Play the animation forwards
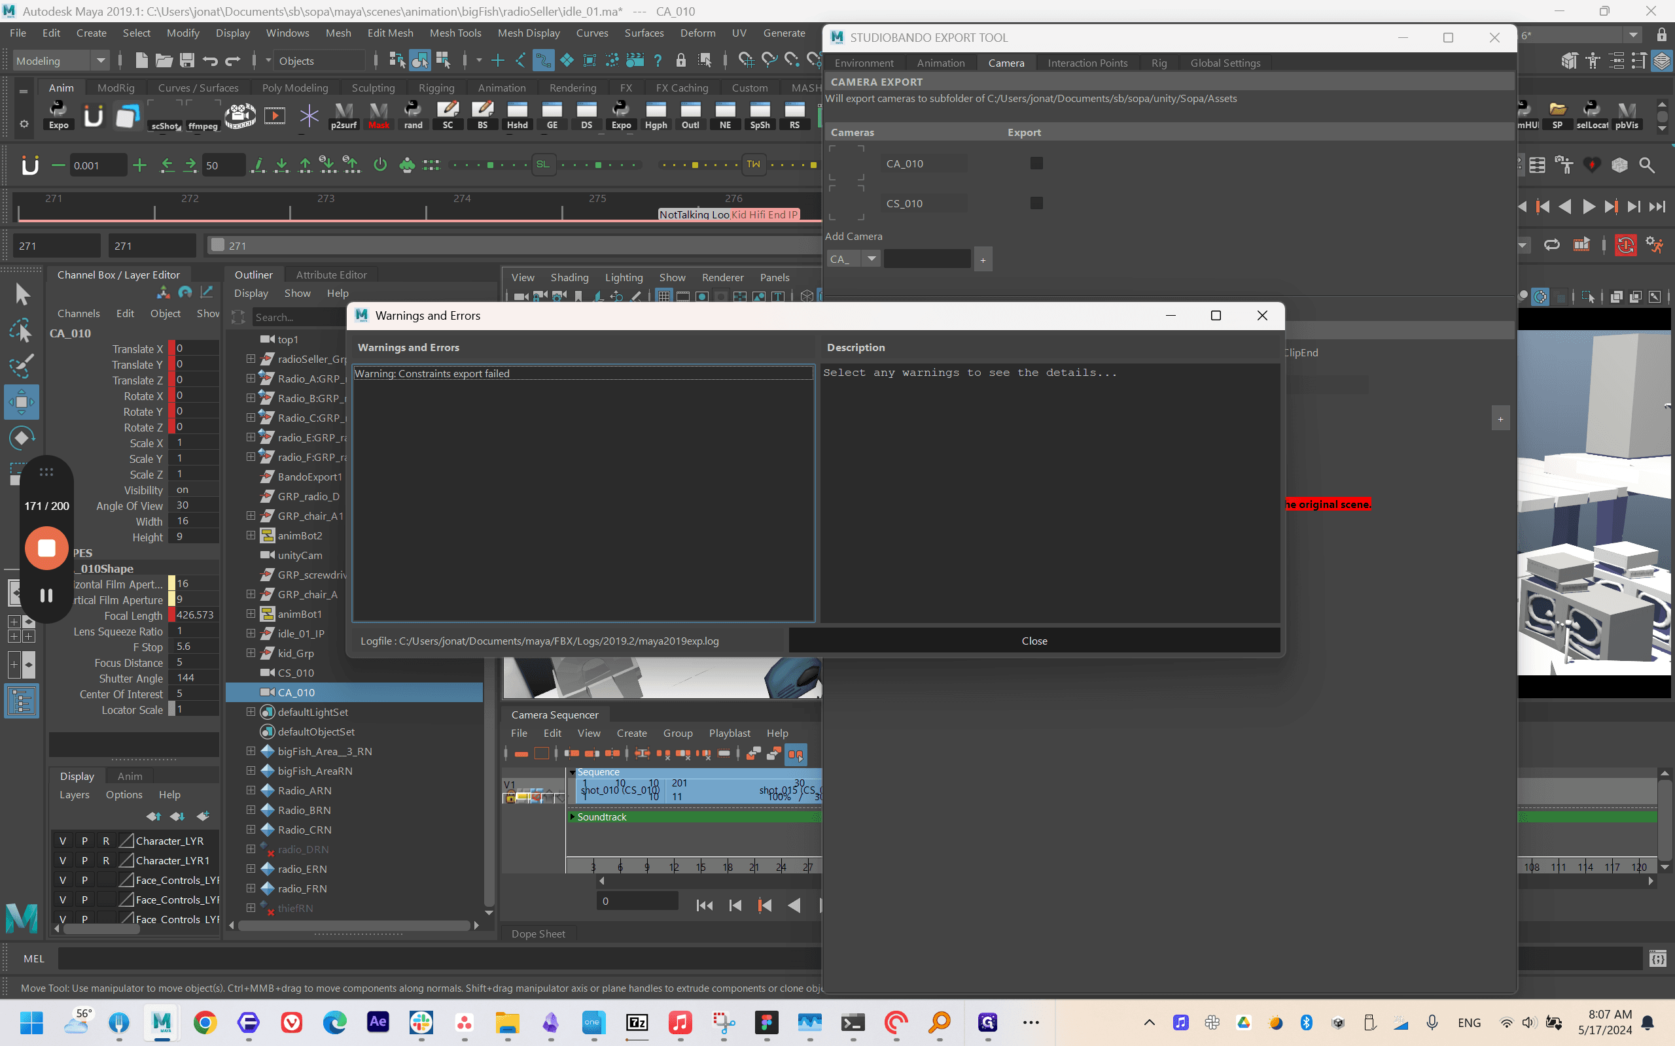 (1589, 207)
